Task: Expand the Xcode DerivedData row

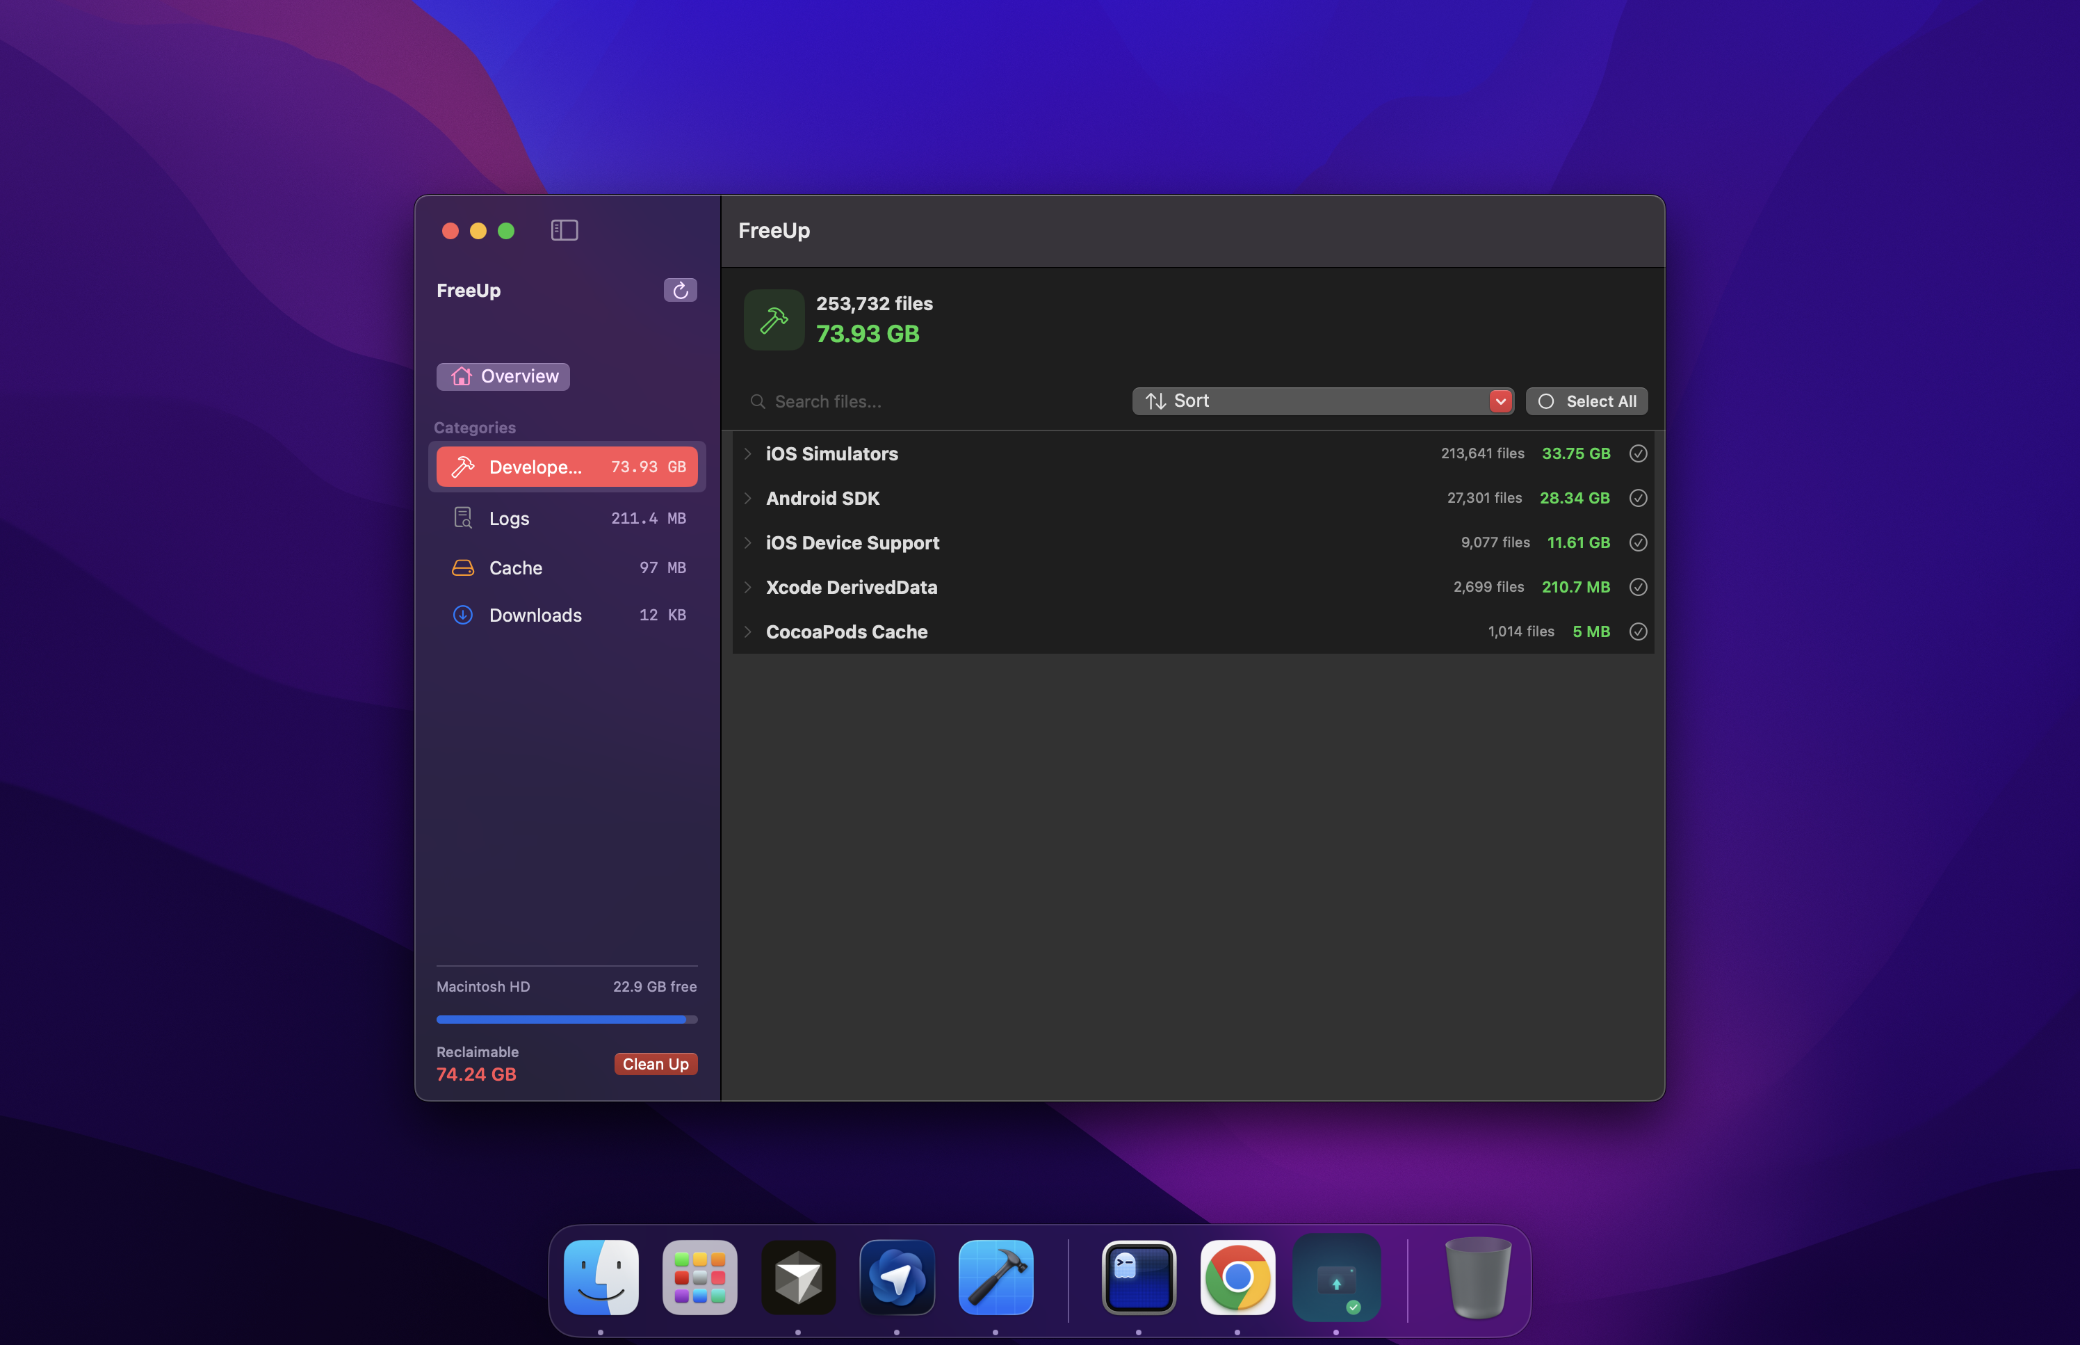Action: coord(748,587)
